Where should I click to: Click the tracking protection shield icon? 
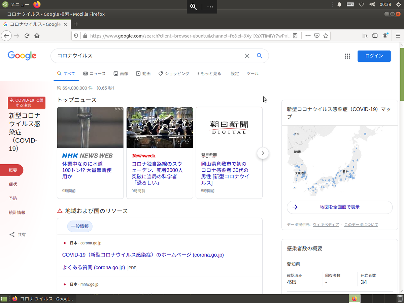(76, 36)
